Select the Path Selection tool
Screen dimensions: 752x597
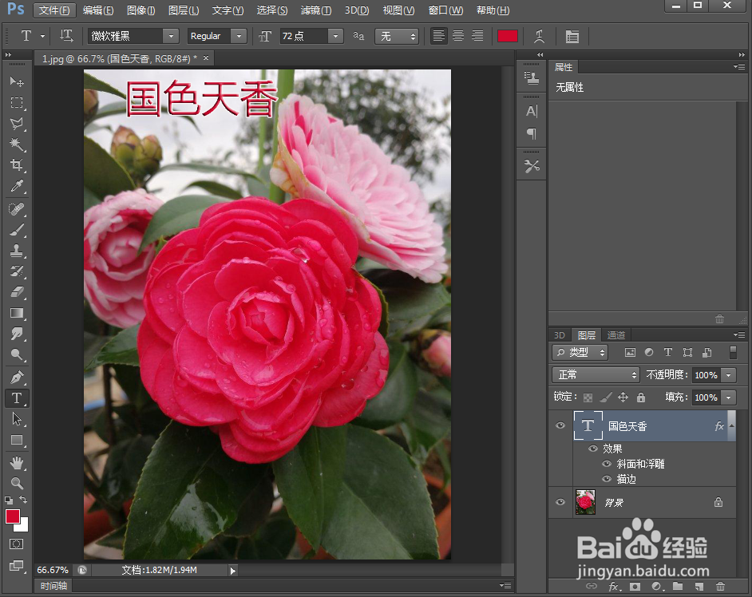point(17,419)
